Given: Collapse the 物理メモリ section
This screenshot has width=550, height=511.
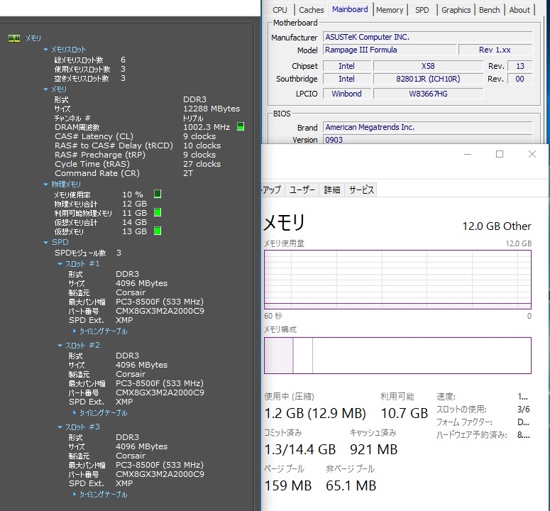Looking at the screenshot, I should (46, 185).
